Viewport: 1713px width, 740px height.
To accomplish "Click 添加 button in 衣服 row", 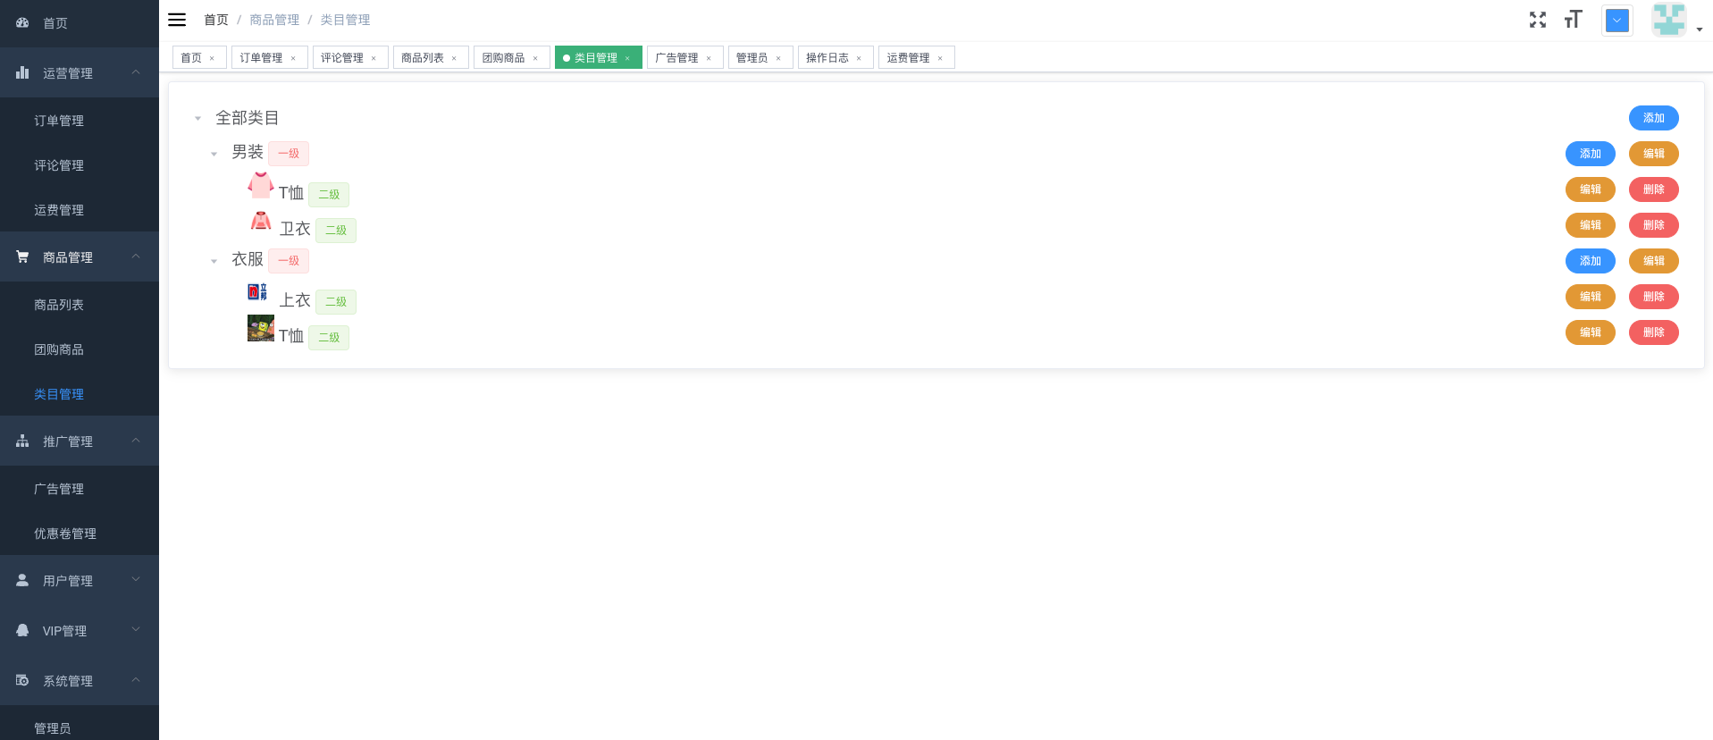I will coord(1590,261).
